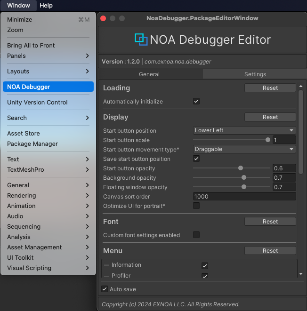Toggle Automatically initialize checkbox

coord(196,101)
